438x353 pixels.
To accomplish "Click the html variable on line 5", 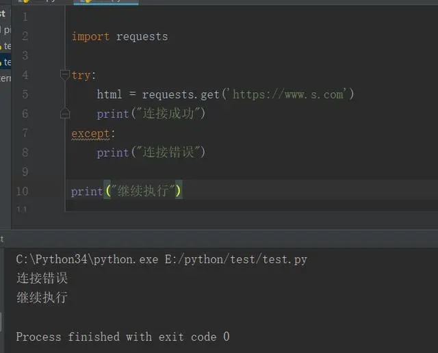I will click(109, 94).
